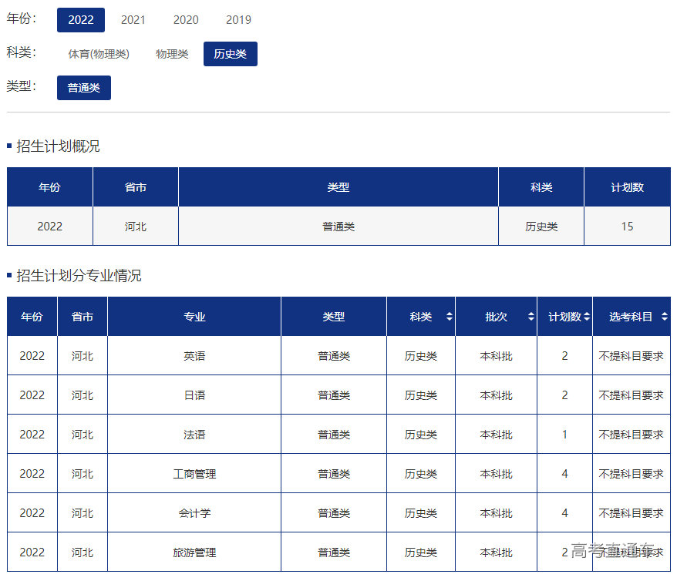Viewport: 677px width, 581px height.
Task: Choose the 2019 year option
Action: tap(238, 20)
